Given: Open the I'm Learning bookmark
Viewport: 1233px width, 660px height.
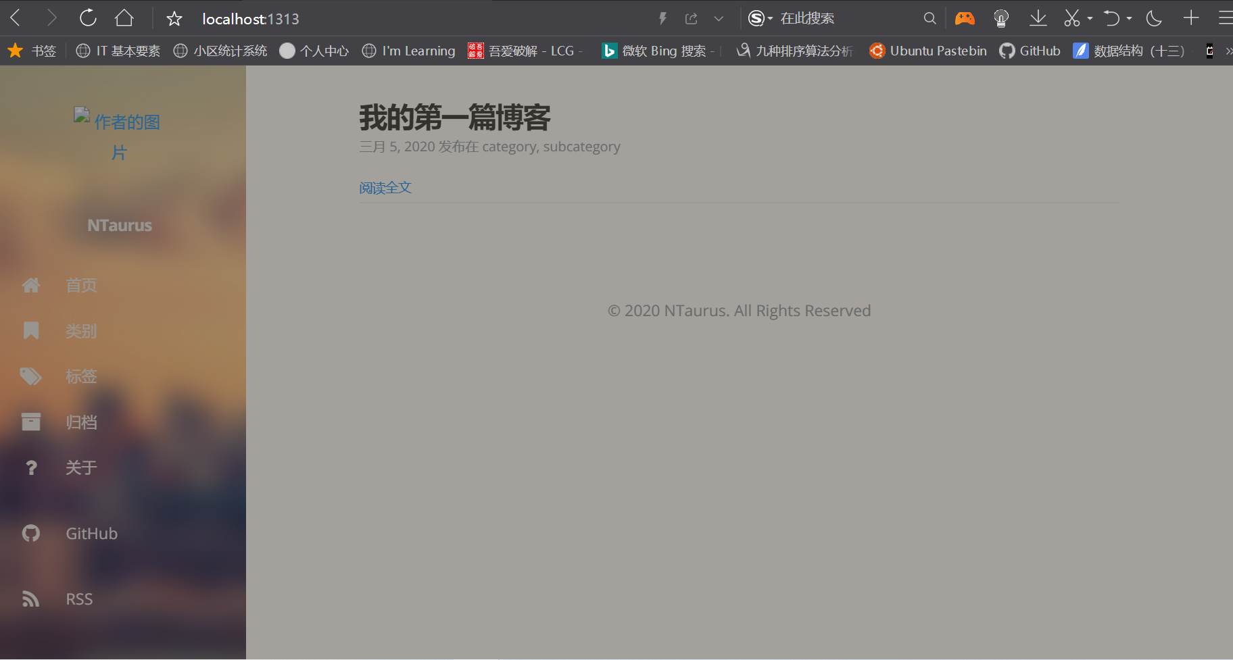Looking at the screenshot, I should (409, 51).
